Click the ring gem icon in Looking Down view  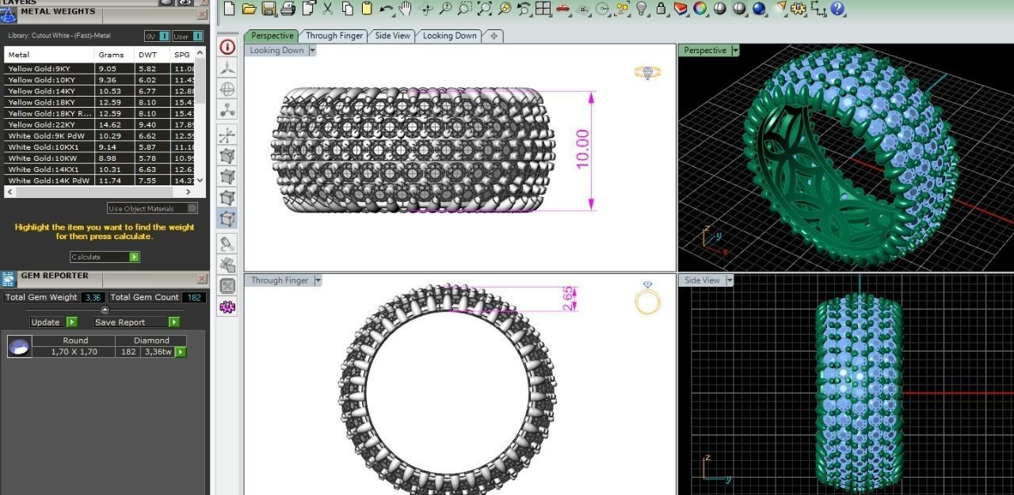coord(648,72)
